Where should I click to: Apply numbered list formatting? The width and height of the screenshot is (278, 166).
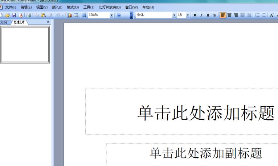click(x=257, y=15)
